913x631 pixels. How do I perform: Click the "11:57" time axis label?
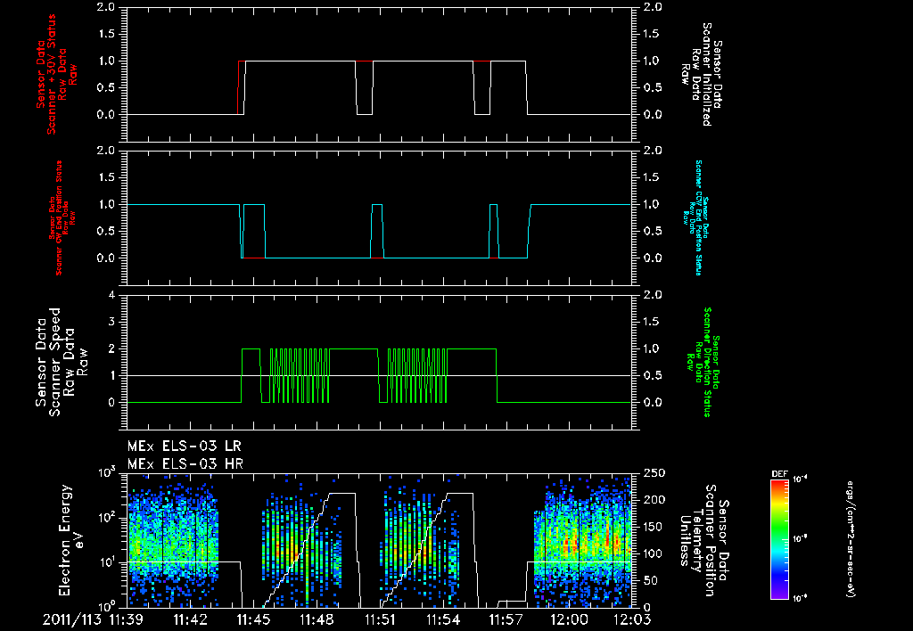tap(506, 619)
